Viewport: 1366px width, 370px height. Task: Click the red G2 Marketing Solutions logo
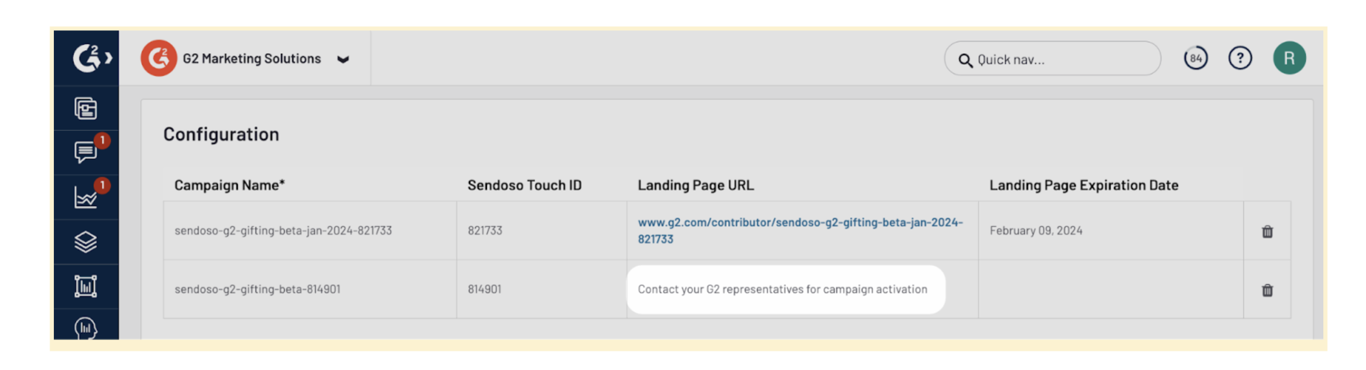159,58
